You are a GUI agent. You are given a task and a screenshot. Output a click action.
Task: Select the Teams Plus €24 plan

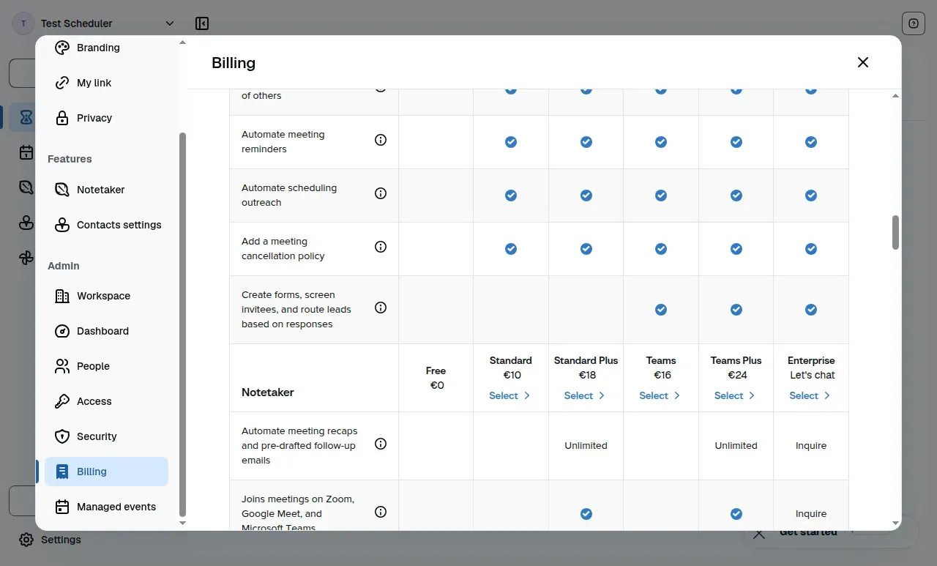[x=736, y=395]
